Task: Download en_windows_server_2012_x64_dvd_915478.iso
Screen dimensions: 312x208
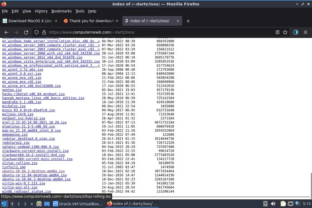Action: (x=42, y=57)
